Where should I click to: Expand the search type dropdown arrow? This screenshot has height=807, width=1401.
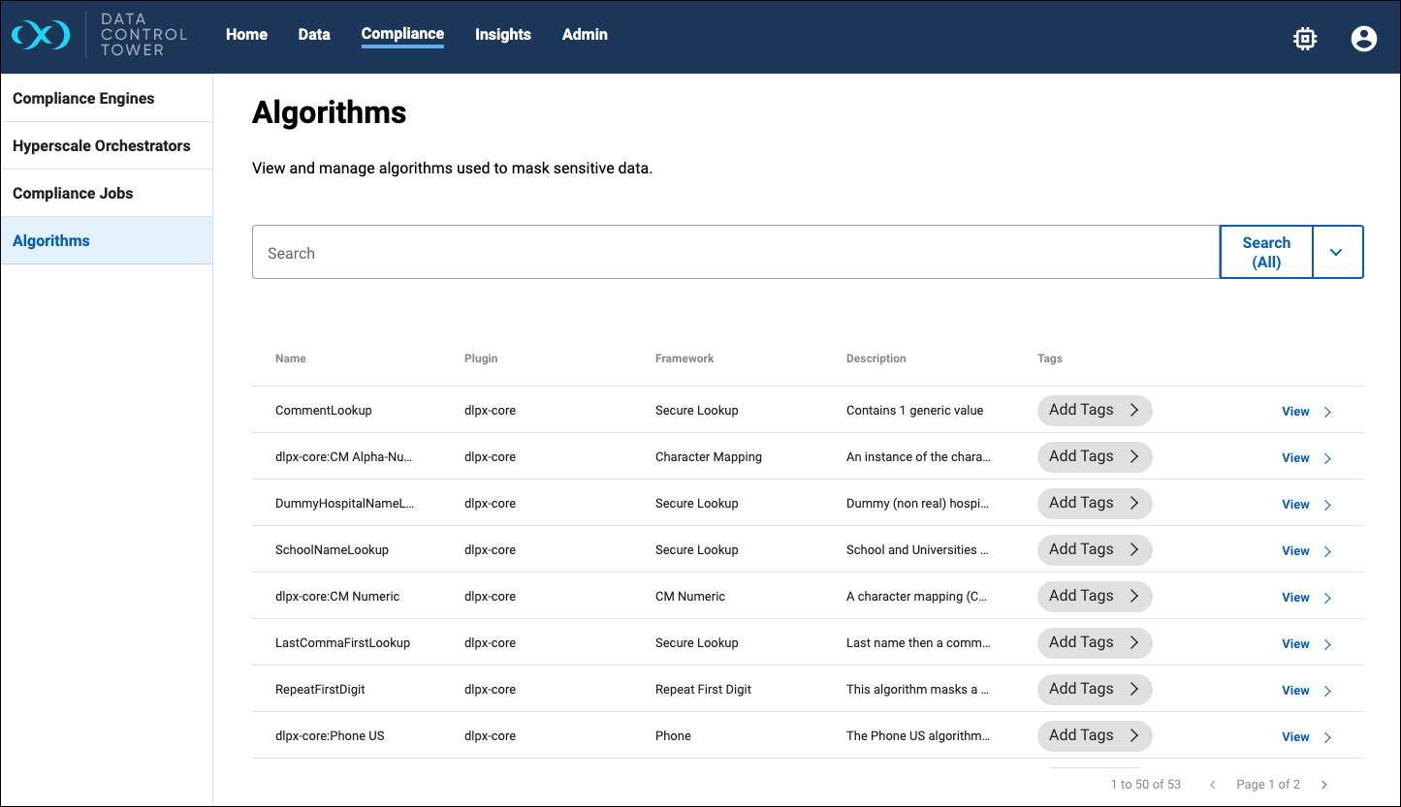coord(1337,252)
